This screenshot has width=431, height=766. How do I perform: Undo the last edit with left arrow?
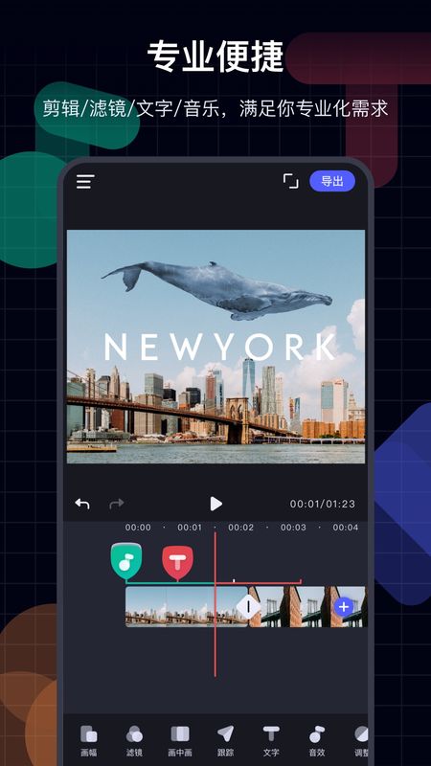click(82, 504)
